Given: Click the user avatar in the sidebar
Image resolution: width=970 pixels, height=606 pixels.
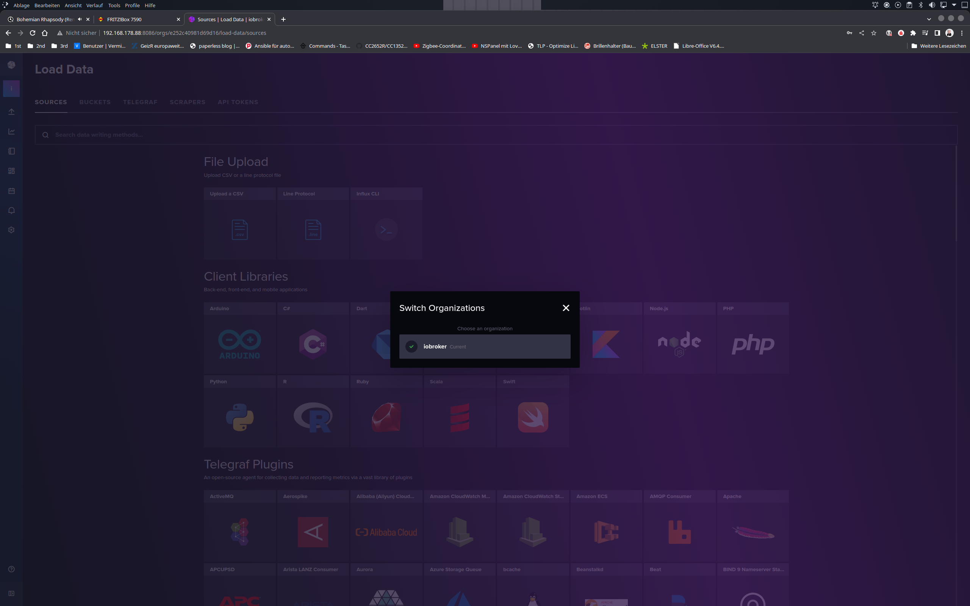Looking at the screenshot, I should point(11,88).
